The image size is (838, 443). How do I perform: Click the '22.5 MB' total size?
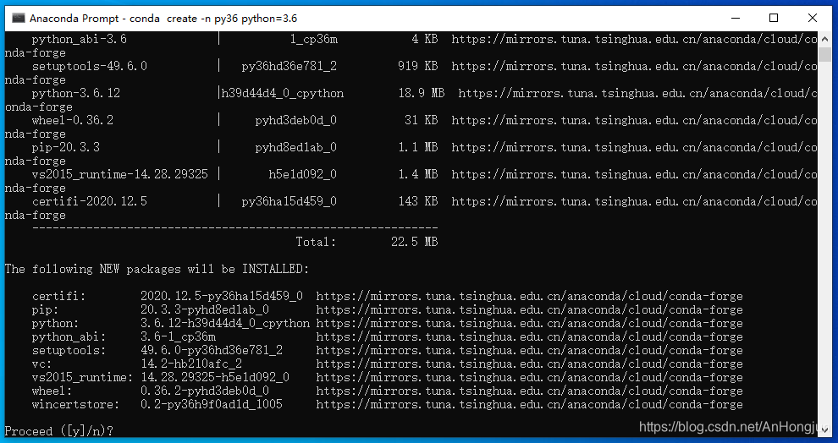tap(414, 242)
